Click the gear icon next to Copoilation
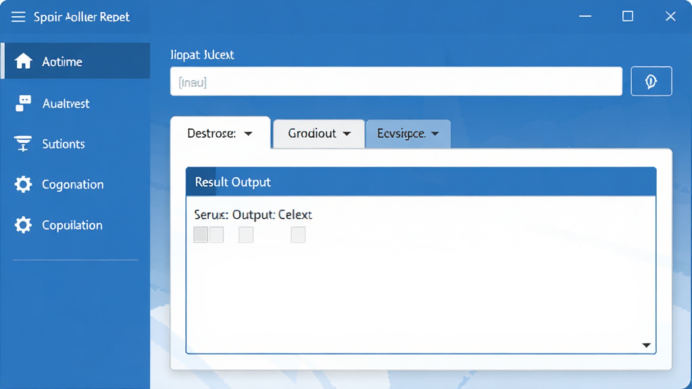Viewport: 692px width, 389px height. point(23,225)
